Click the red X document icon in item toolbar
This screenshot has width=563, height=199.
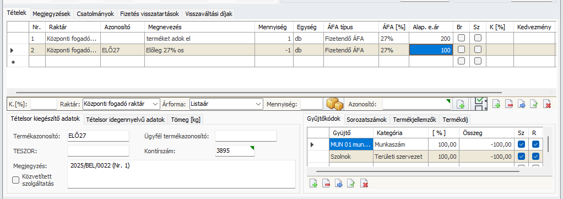(x=547, y=105)
